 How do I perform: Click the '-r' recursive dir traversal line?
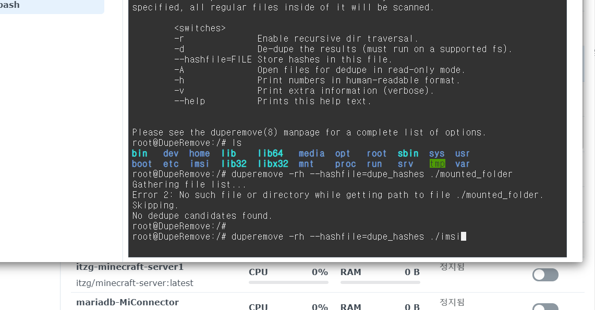point(296,39)
